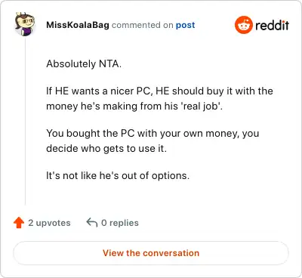Screen dimensions: 302x278
Task: Click the "2 upvotes" count label
Action: point(49,223)
